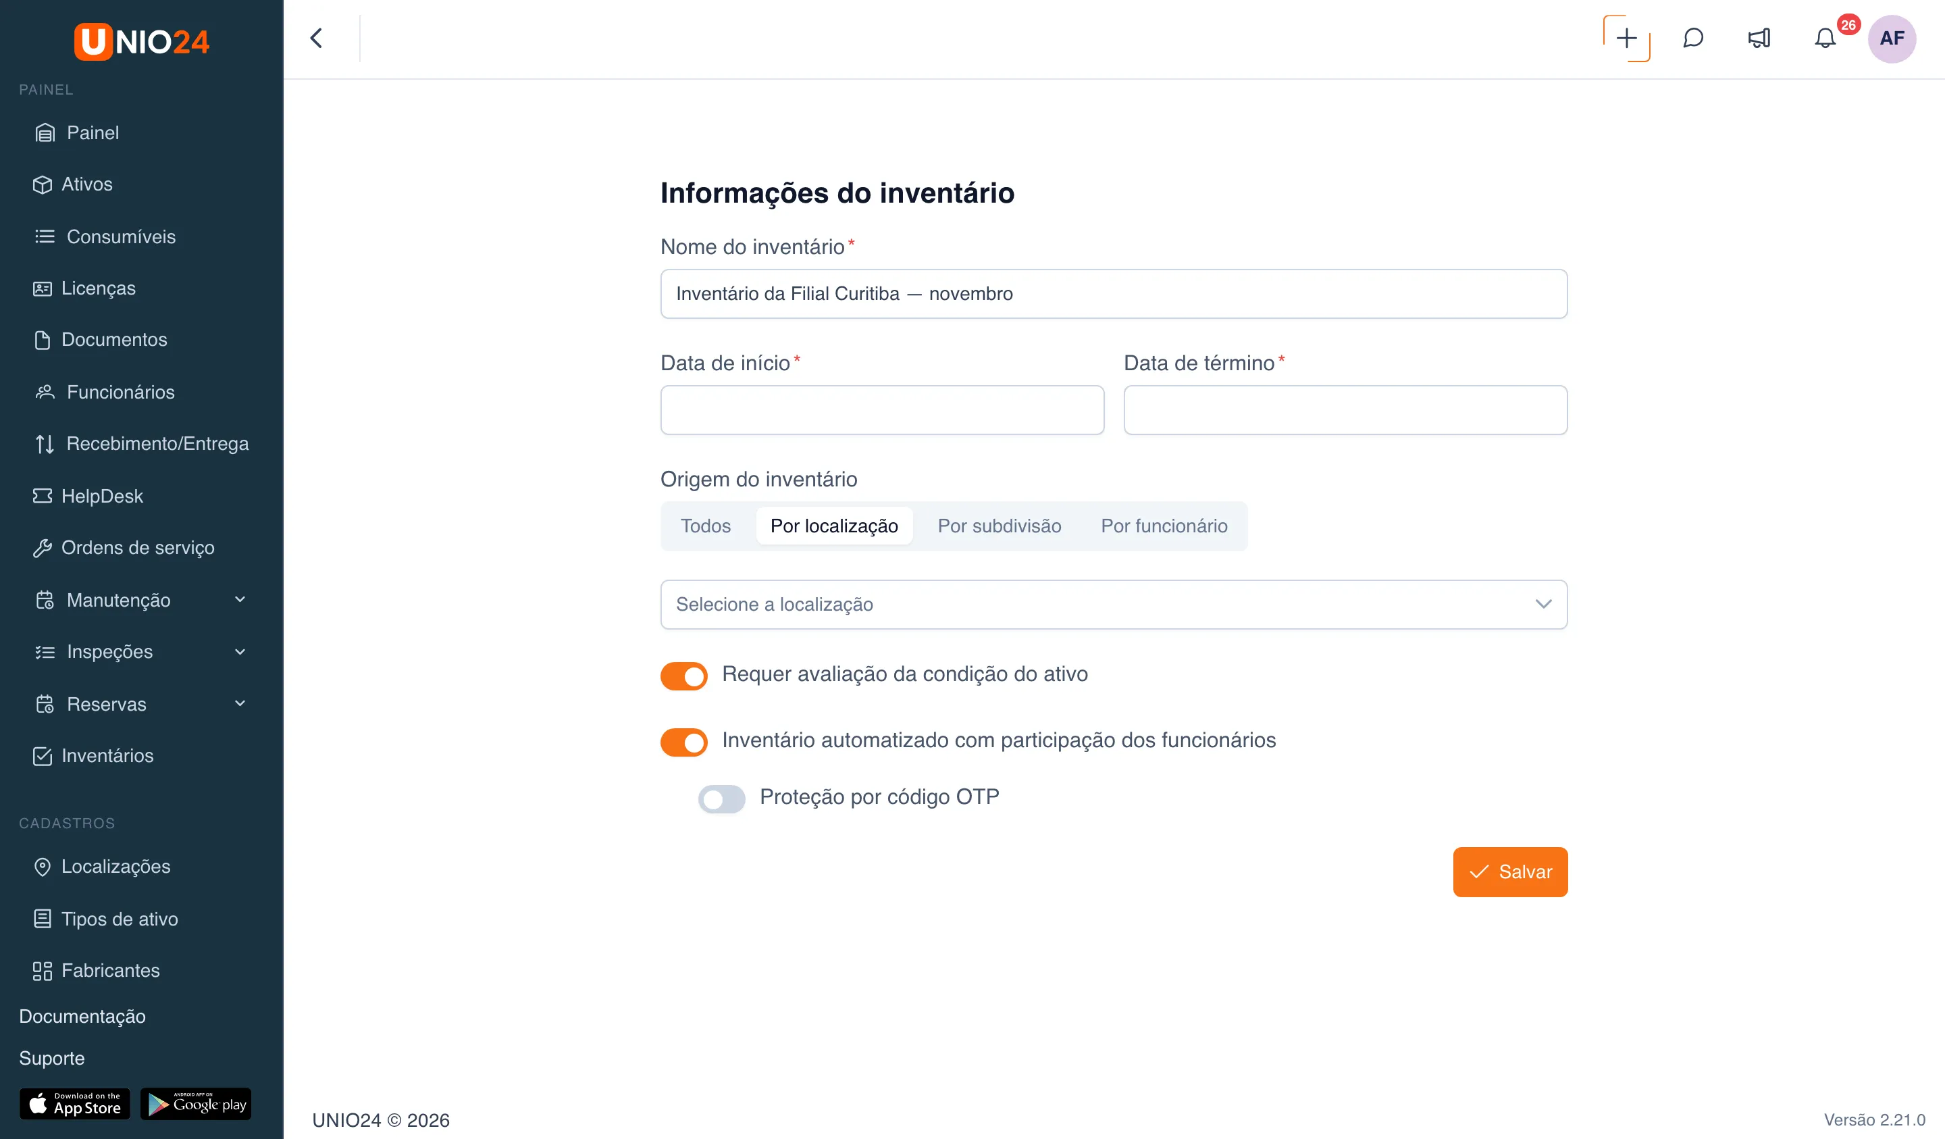Viewport: 1945px width, 1139px height.
Task: Expand the Inspeções submenu chevron
Action: click(240, 653)
